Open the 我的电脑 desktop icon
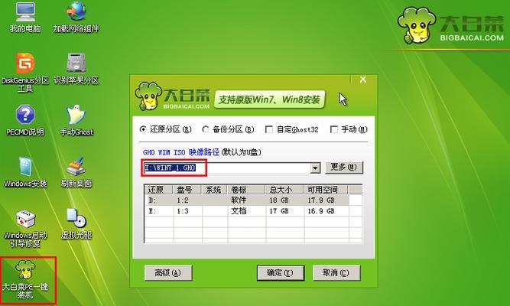510x306 pixels. coord(25,17)
